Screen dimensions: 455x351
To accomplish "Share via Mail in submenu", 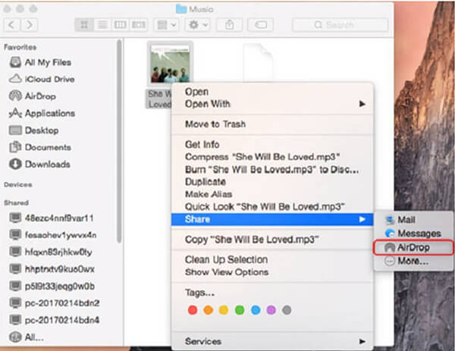I will (x=413, y=220).
